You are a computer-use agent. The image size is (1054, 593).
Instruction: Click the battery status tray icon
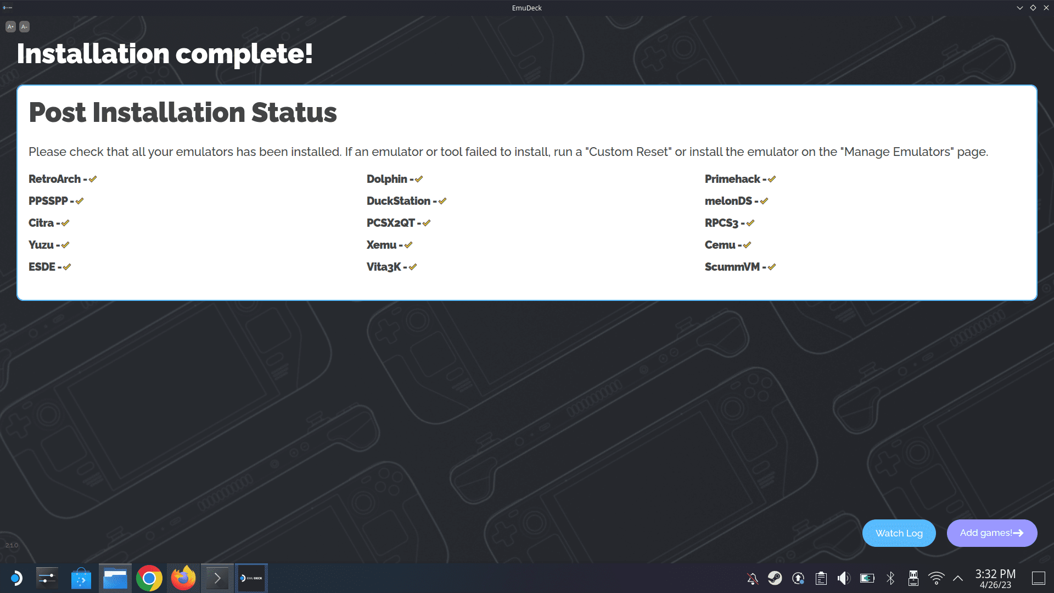pyautogui.click(x=867, y=578)
